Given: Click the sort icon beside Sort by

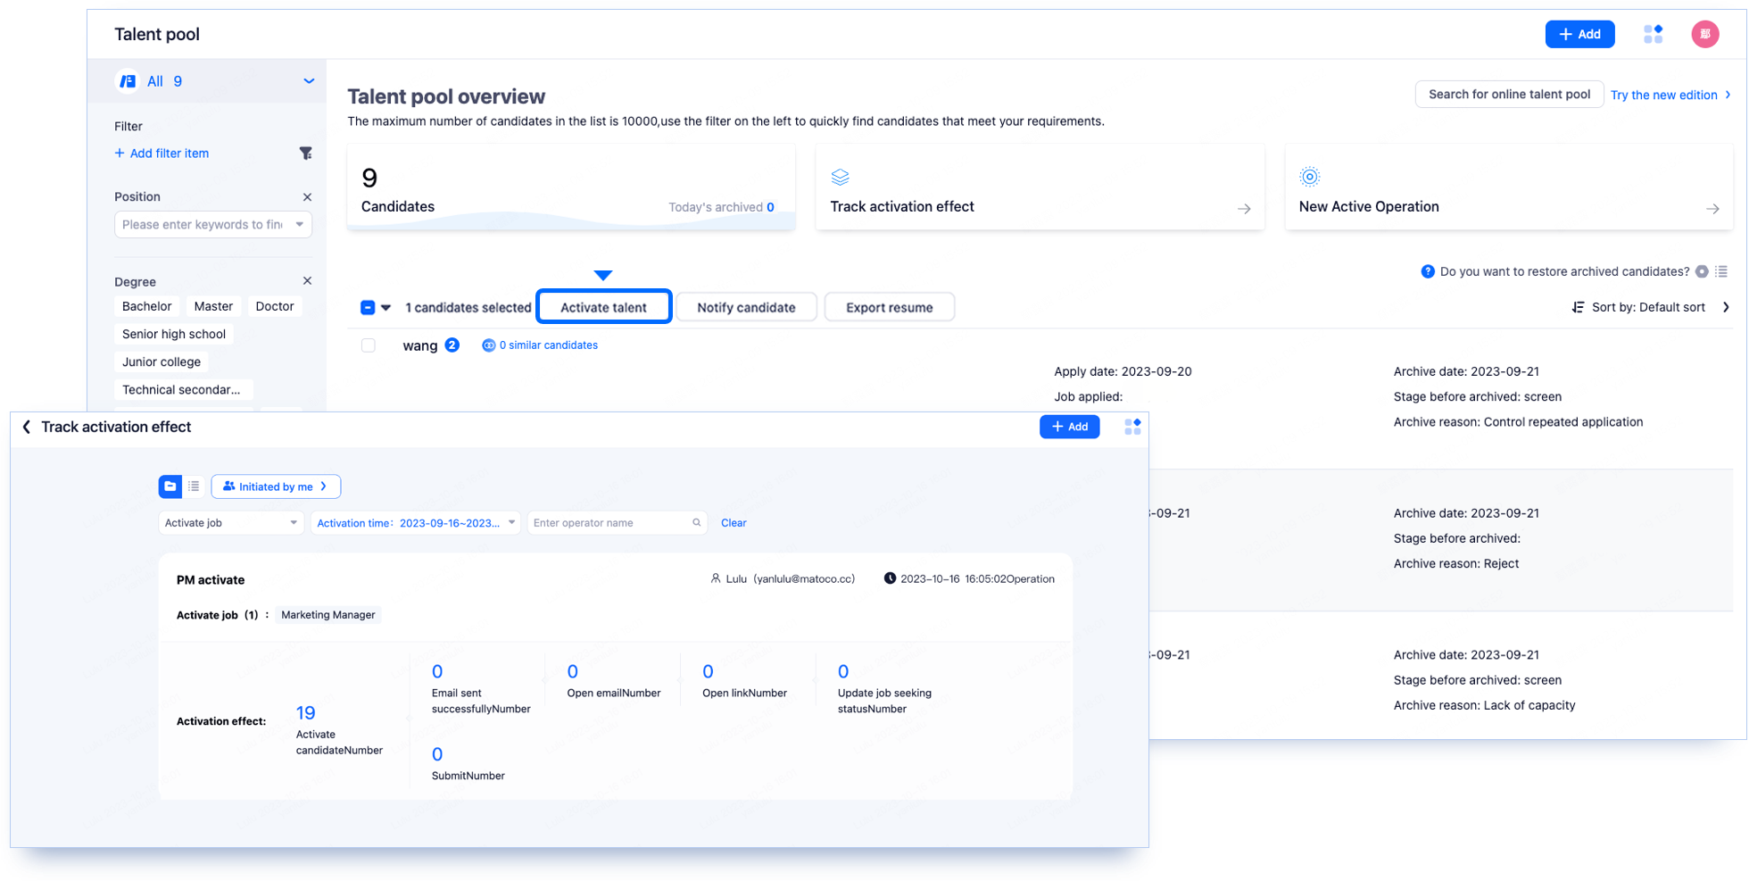Looking at the screenshot, I should pyautogui.click(x=1578, y=307).
